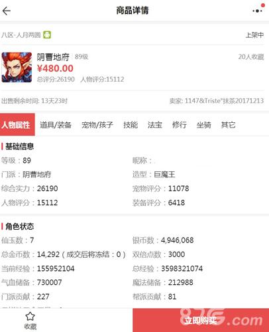This screenshot has height=332, width=269.
Task: Click the 立即购买 buy now button
Action: pos(201,320)
